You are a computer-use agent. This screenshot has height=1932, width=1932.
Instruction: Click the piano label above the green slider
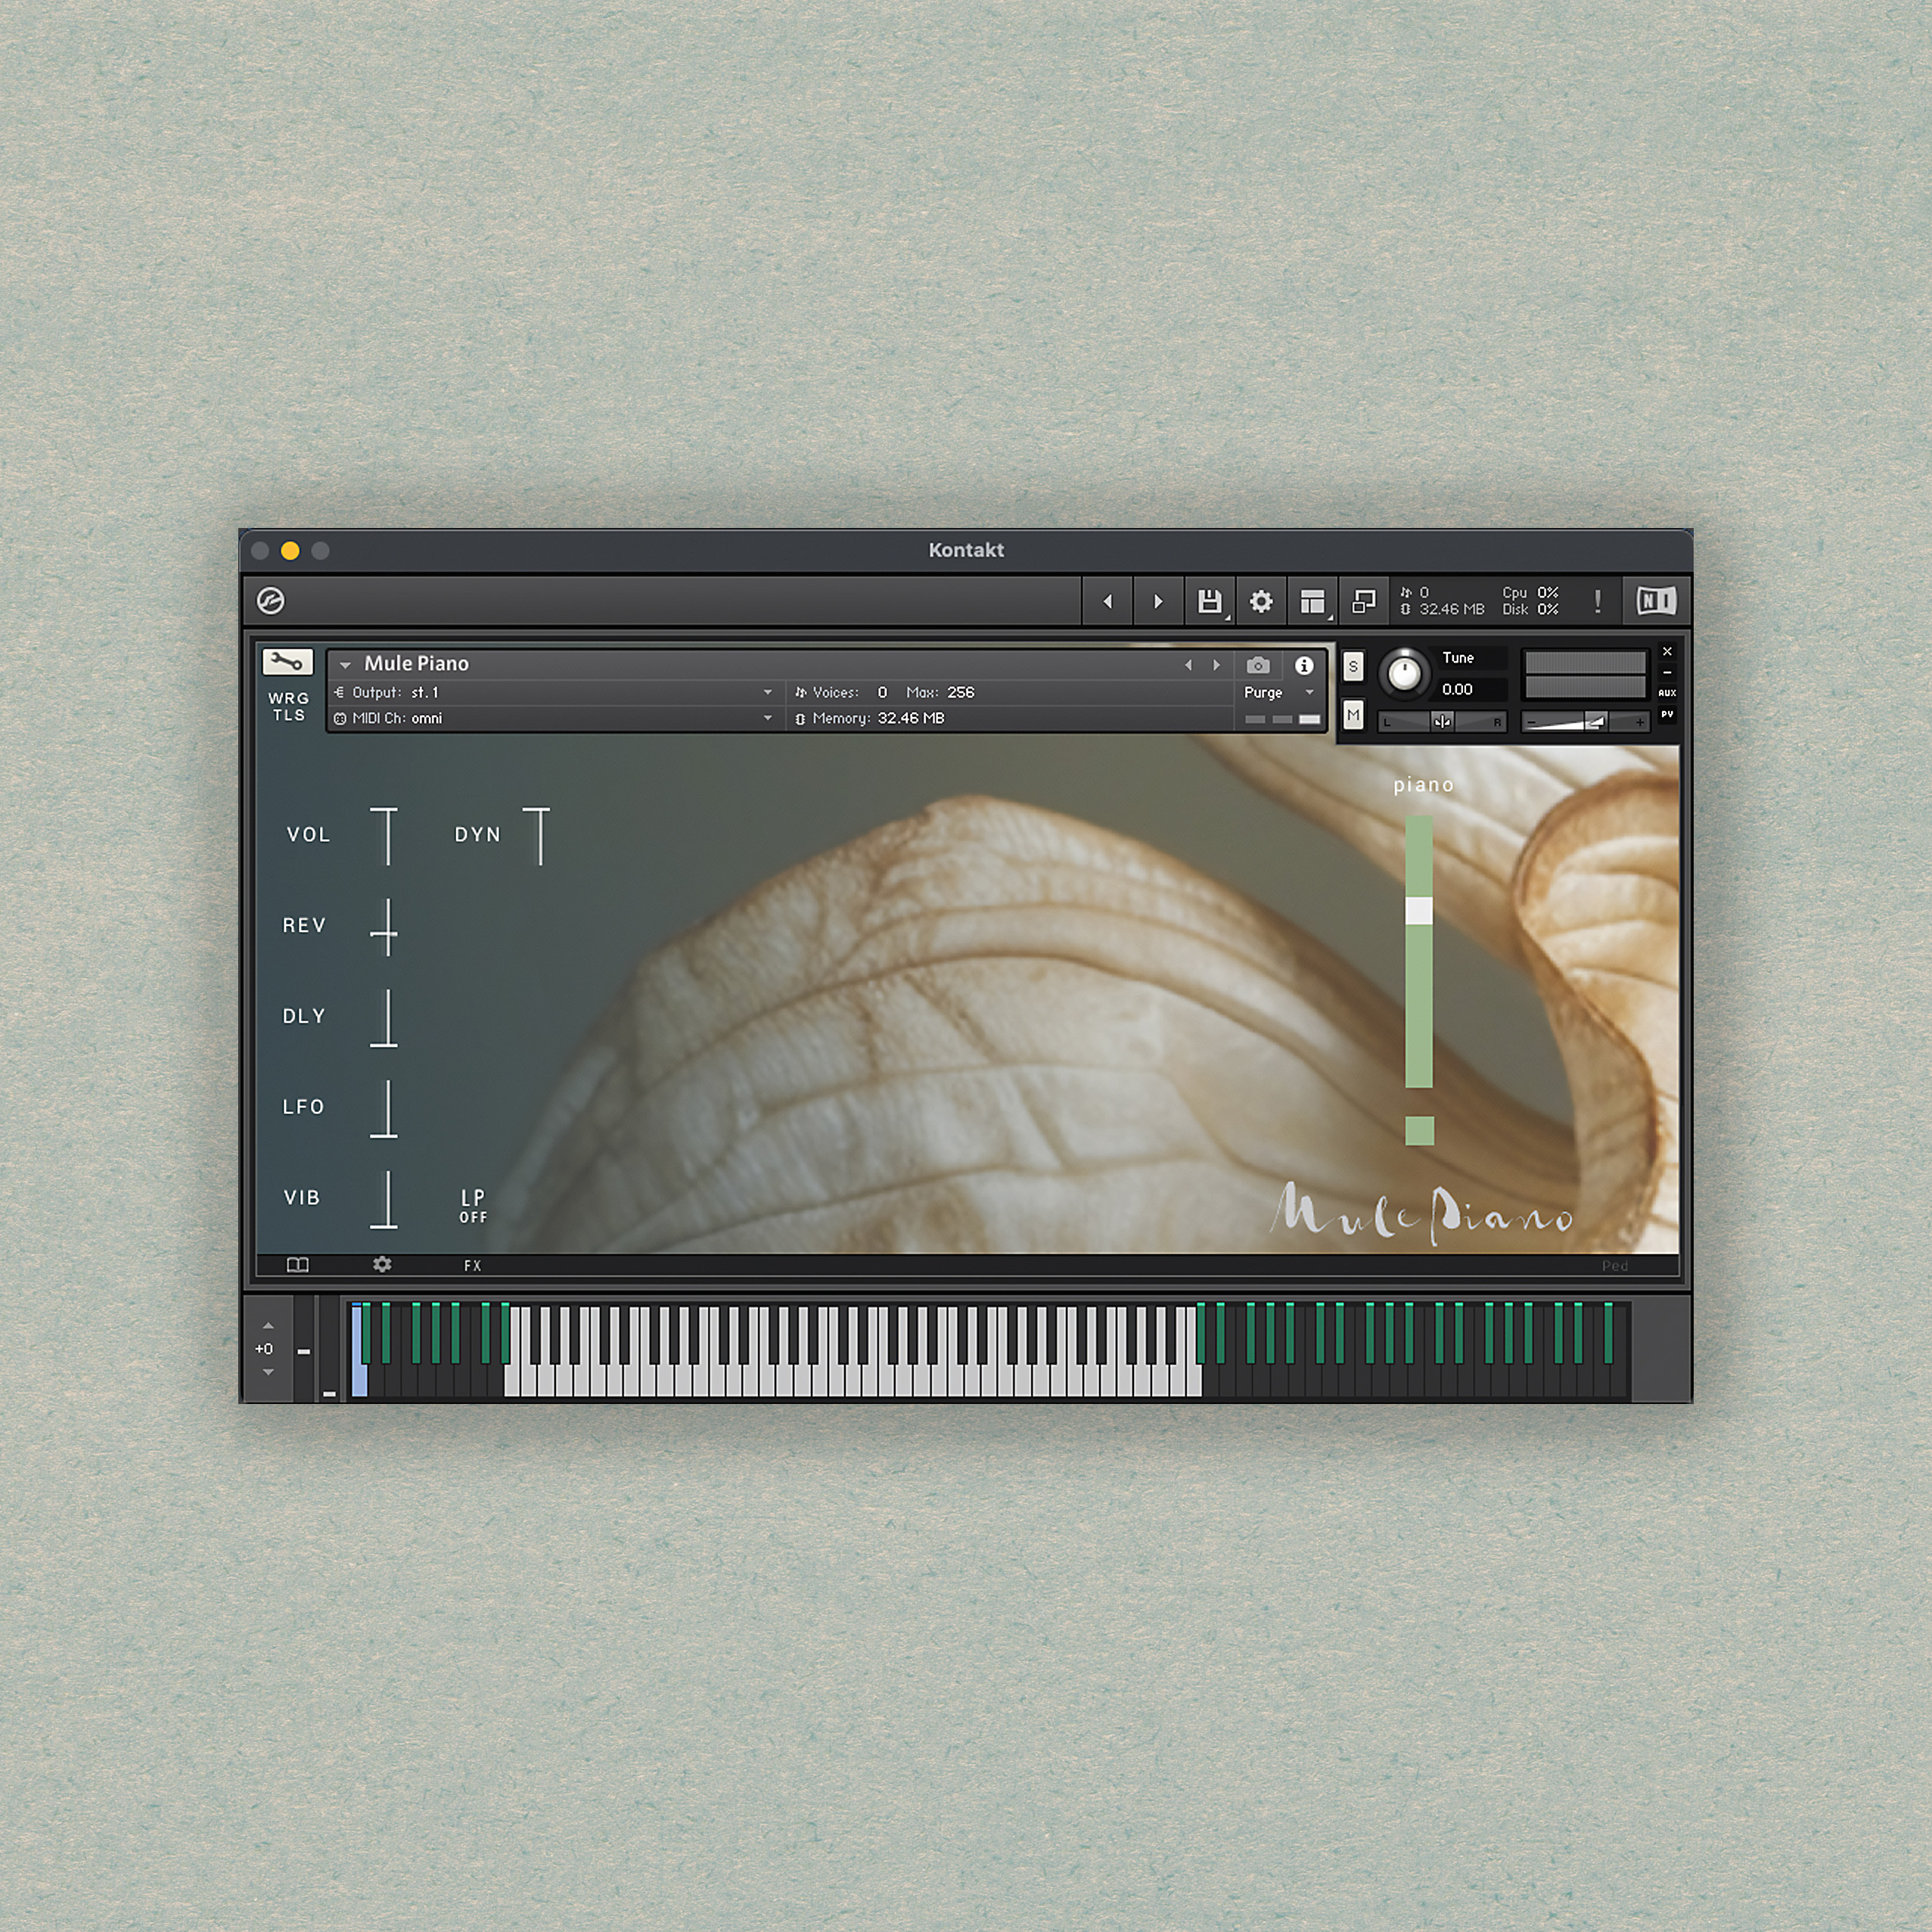click(x=1423, y=785)
